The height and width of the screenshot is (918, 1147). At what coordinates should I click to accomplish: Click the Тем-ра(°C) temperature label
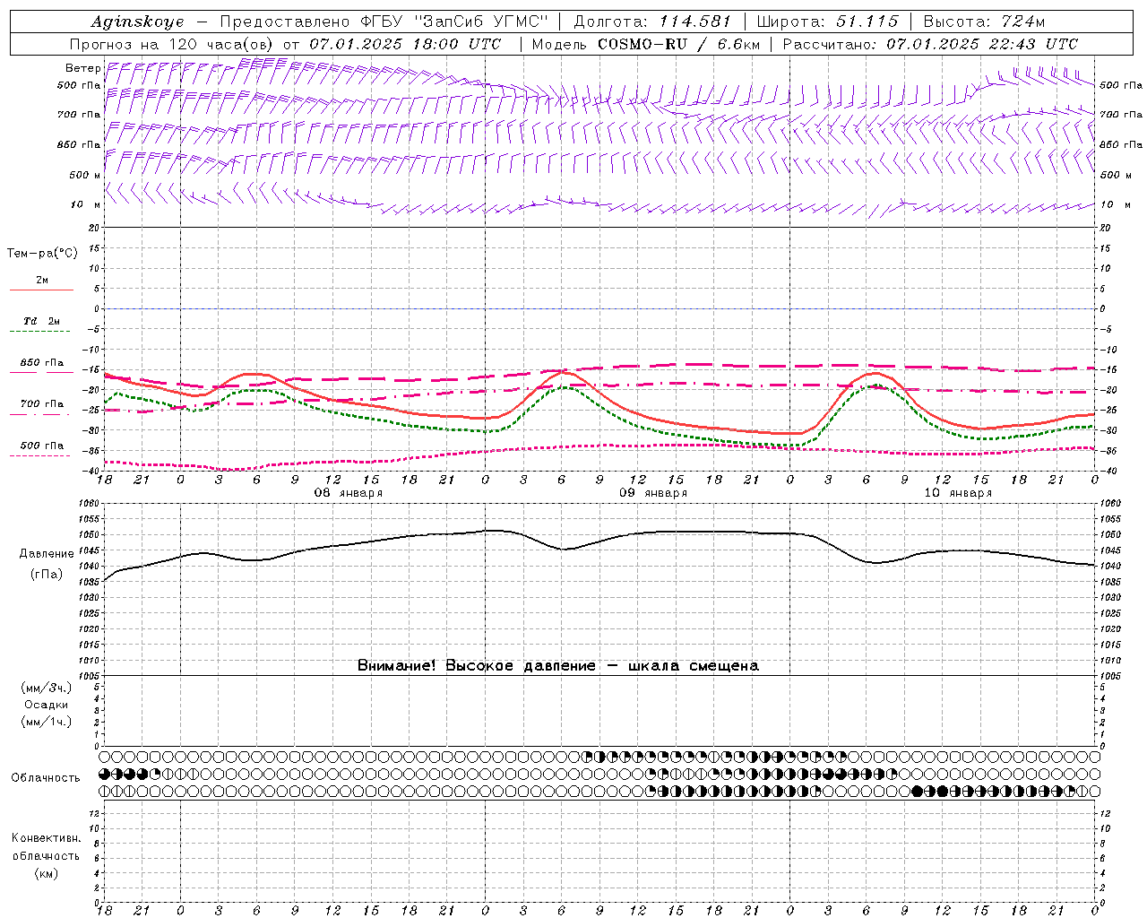click(42, 254)
